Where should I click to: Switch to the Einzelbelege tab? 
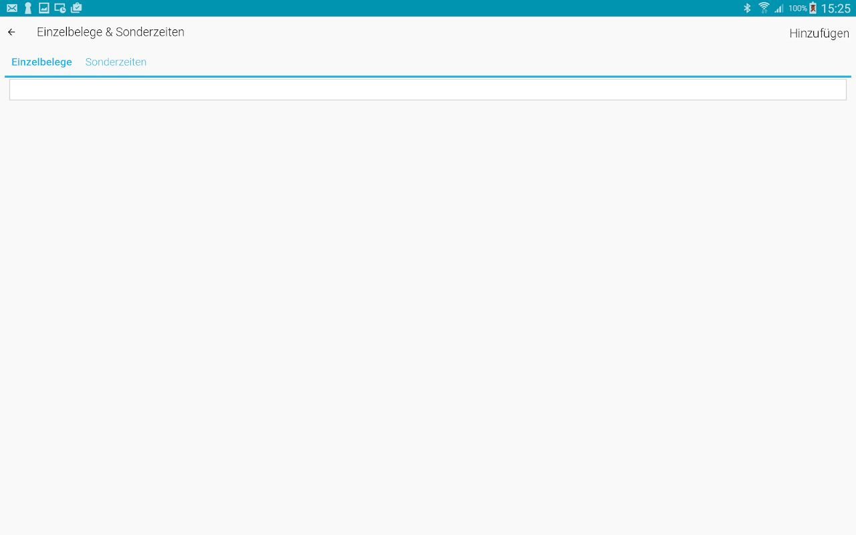point(41,62)
